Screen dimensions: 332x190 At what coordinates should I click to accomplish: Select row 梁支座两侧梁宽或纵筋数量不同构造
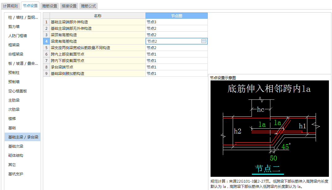[98, 48]
